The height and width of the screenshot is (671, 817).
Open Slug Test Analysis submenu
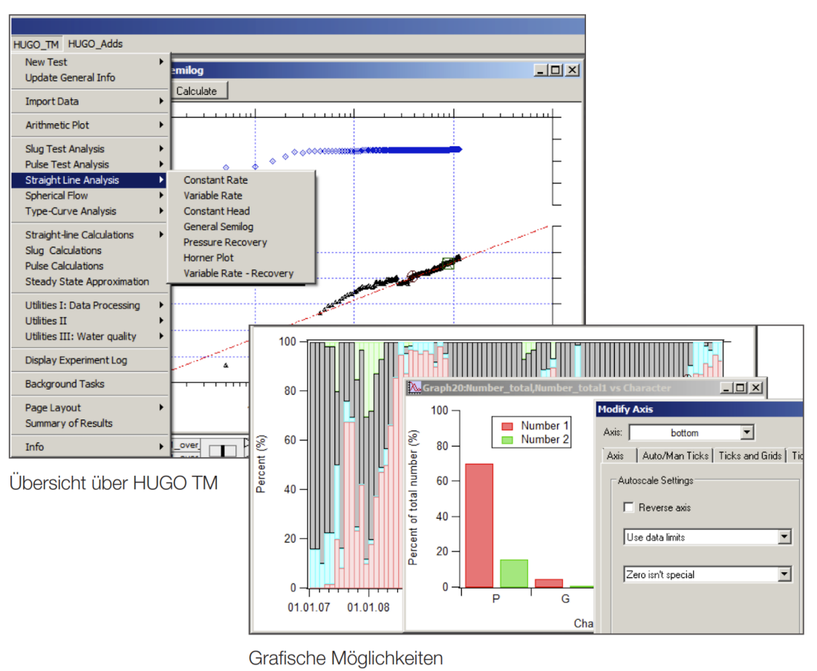90,149
